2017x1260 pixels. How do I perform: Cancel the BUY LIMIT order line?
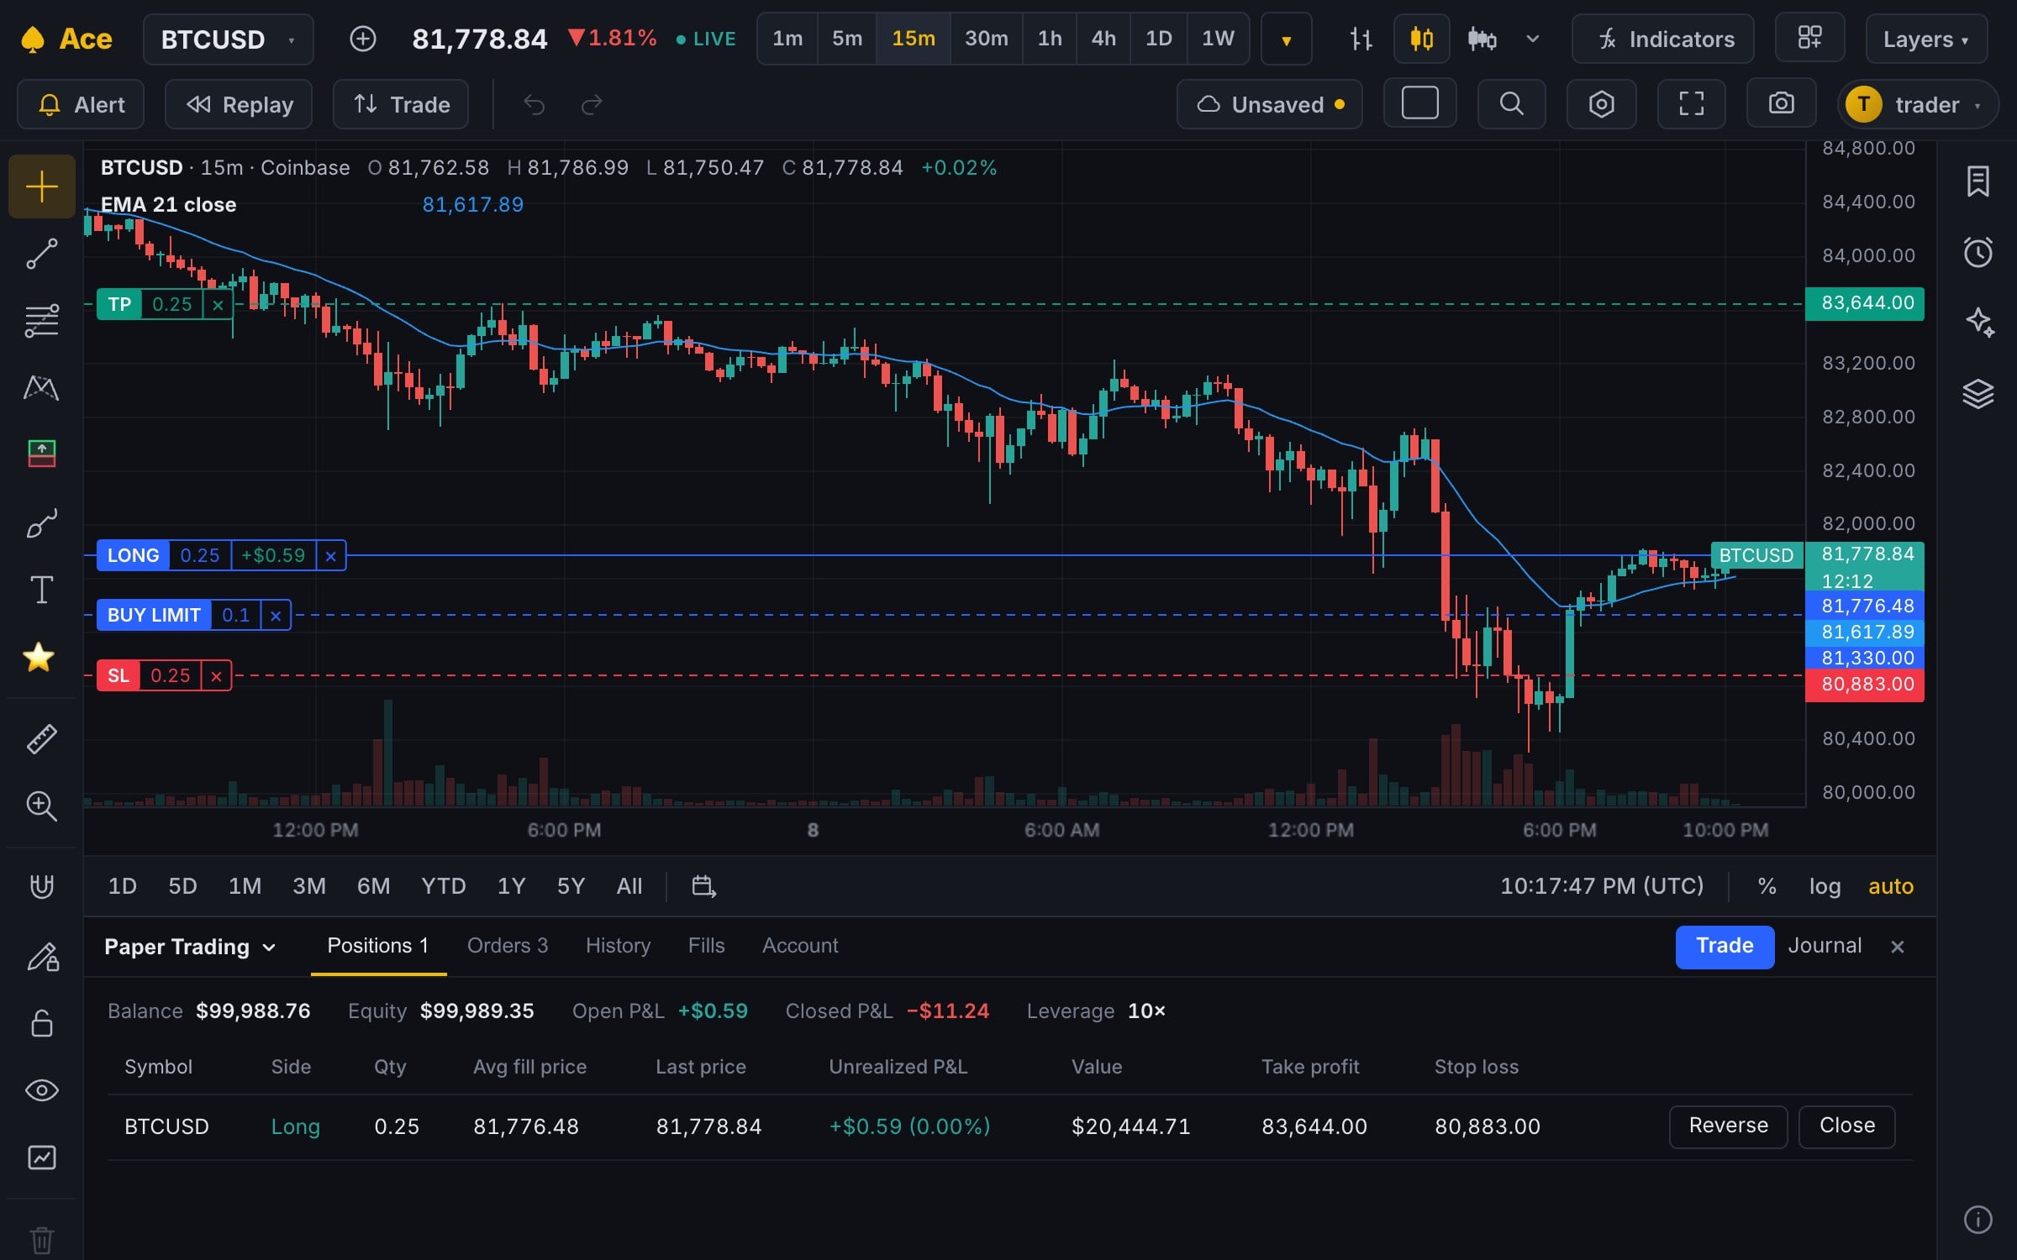click(x=276, y=616)
